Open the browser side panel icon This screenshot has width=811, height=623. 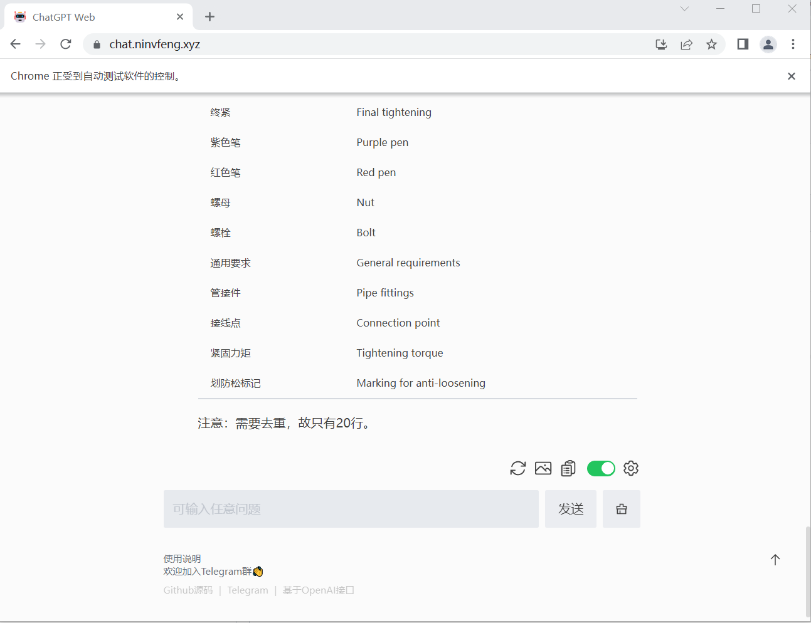[x=743, y=44]
